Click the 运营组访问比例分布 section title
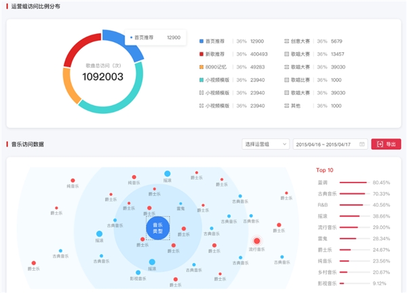Screen dimensions: 407x293 click(x=35, y=6)
